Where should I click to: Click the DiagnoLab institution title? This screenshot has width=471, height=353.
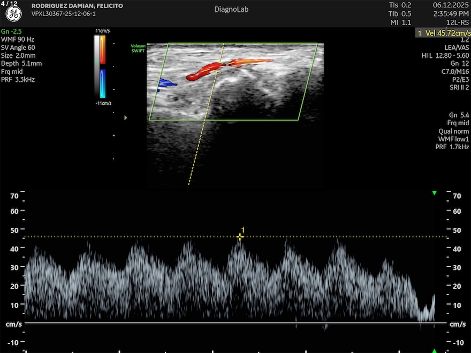tap(231, 9)
